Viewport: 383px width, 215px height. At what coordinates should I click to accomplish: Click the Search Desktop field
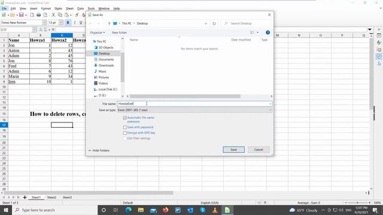click(x=246, y=23)
